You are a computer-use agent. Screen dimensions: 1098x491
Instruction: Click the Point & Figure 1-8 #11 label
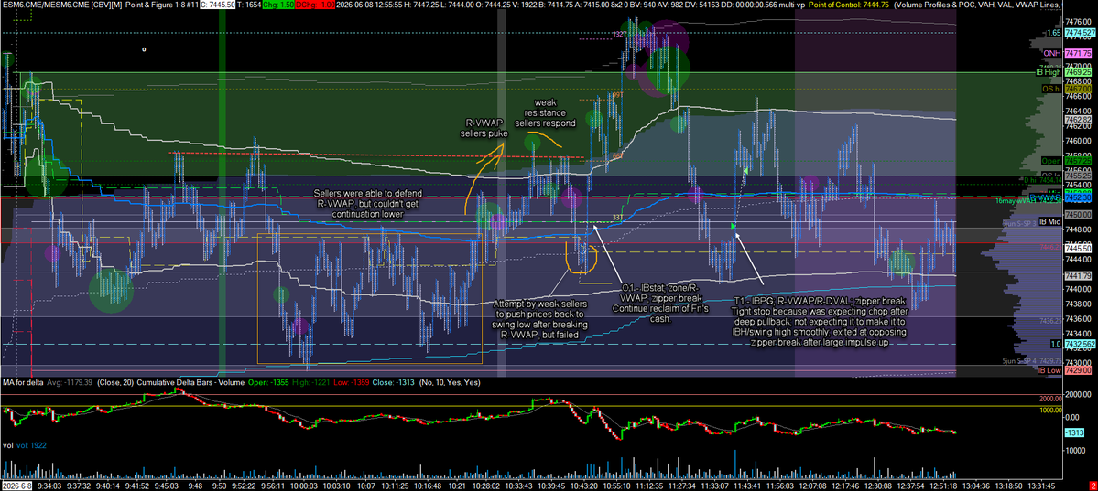click(x=163, y=5)
